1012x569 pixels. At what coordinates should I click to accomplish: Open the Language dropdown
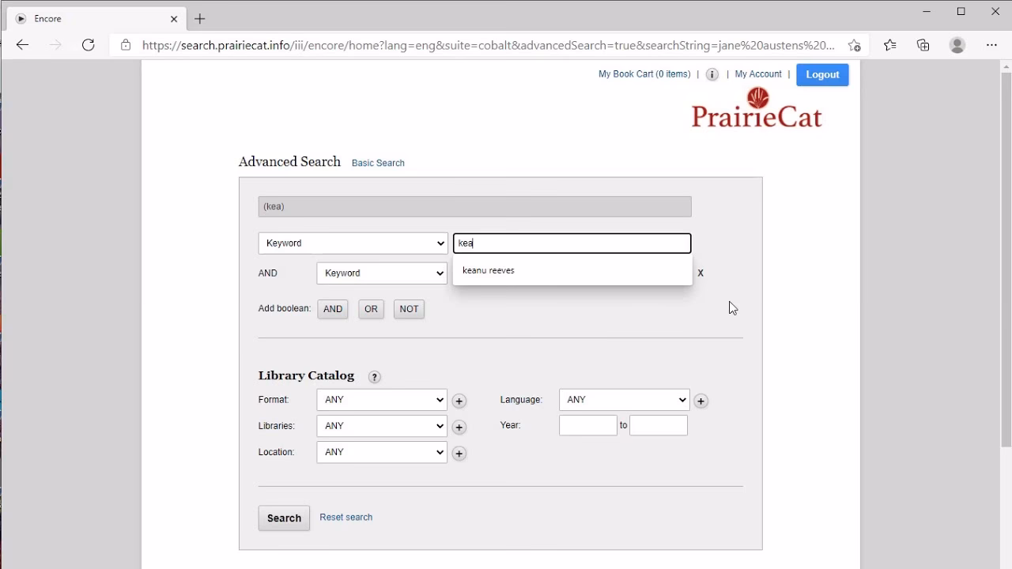coord(624,400)
